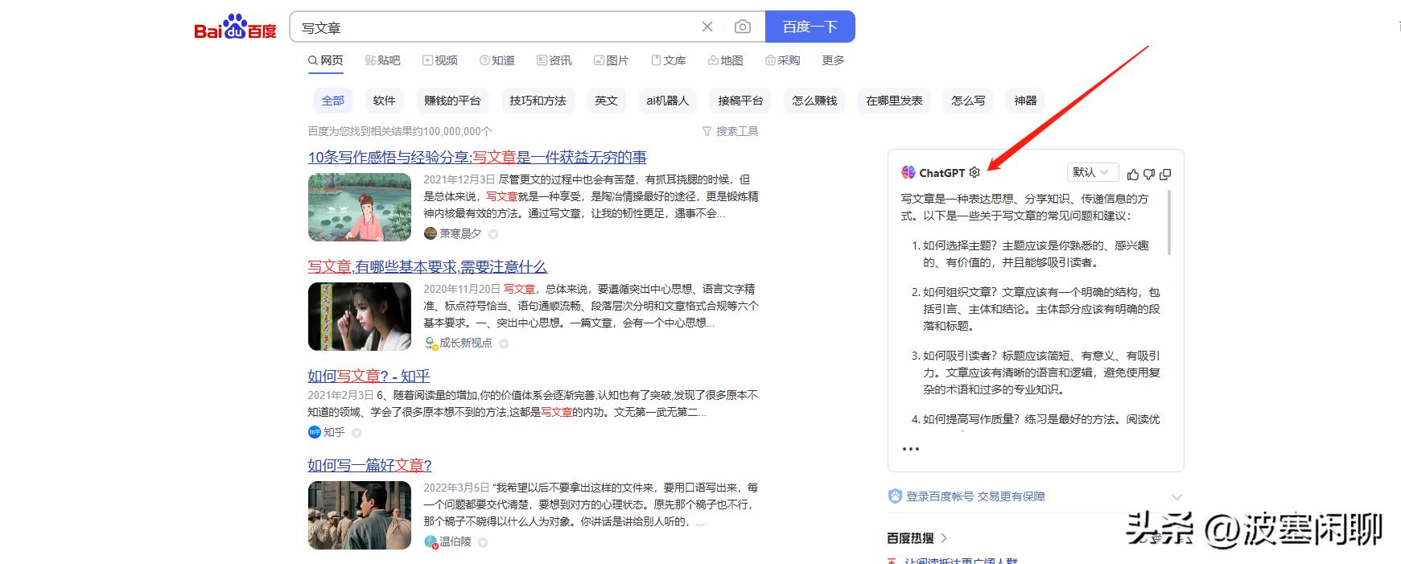Select the 接稿平台 filter chip
The height and width of the screenshot is (564, 1401).
pyautogui.click(x=740, y=101)
